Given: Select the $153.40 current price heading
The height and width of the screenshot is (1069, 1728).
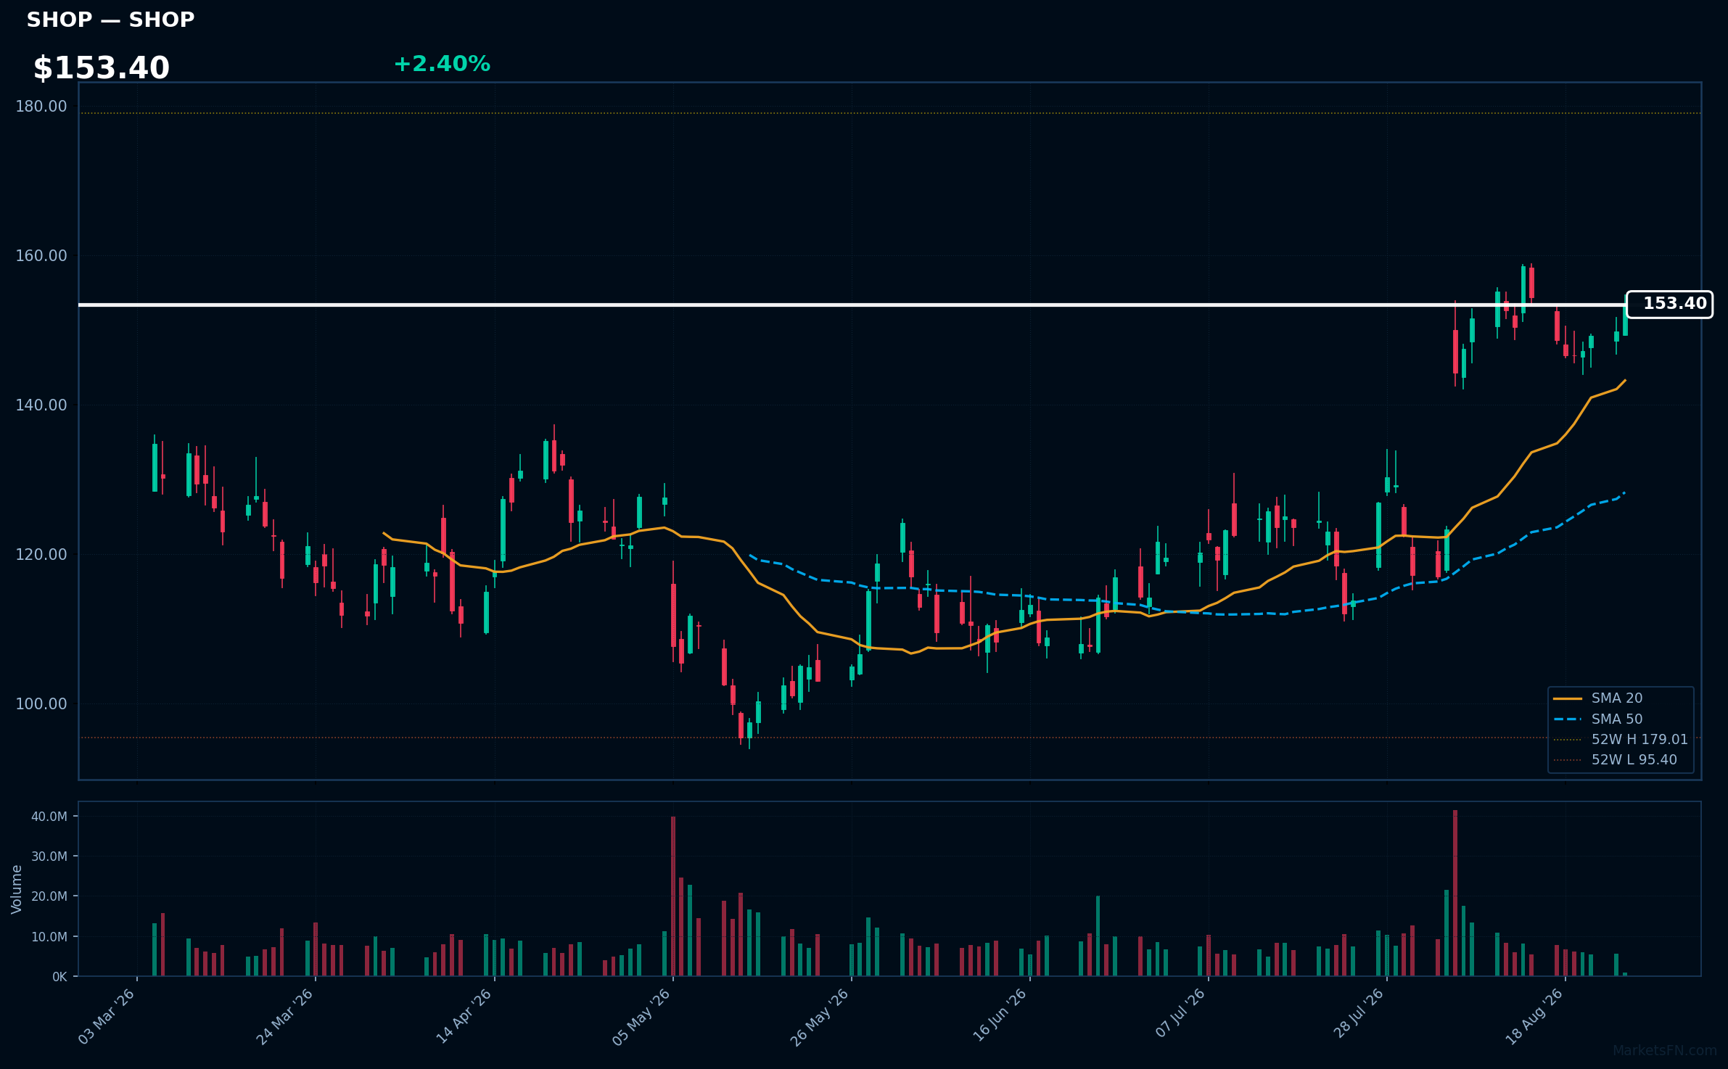Looking at the screenshot, I should pyautogui.click(x=101, y=68).
